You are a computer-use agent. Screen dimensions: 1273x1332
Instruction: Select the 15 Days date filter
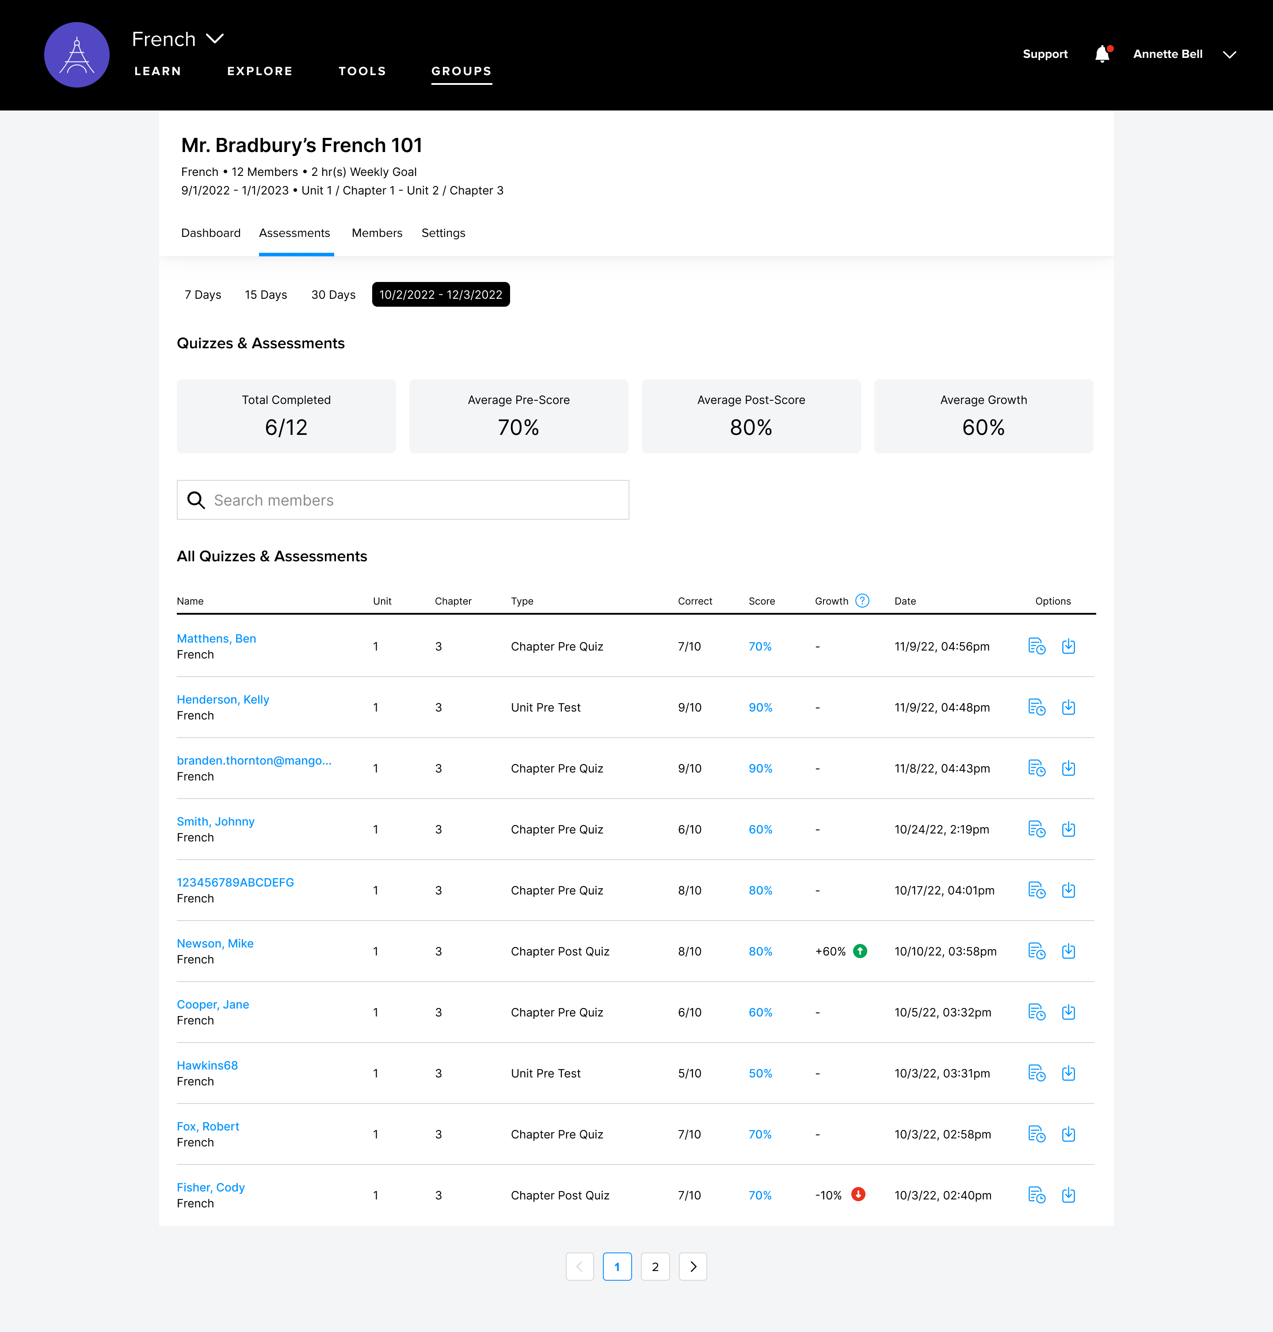(x=265, y=294)
